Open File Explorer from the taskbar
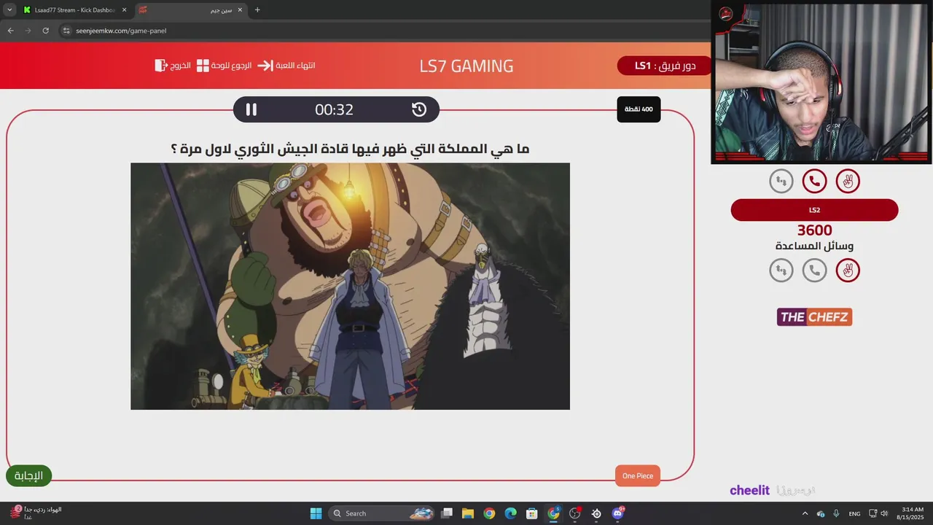Screen dimensions: 933x525 (468, 513)
